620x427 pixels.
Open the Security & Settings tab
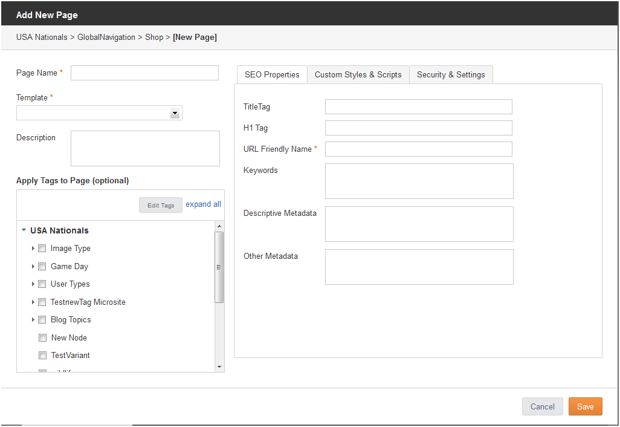pyautogui.click(x=451, y=75)
